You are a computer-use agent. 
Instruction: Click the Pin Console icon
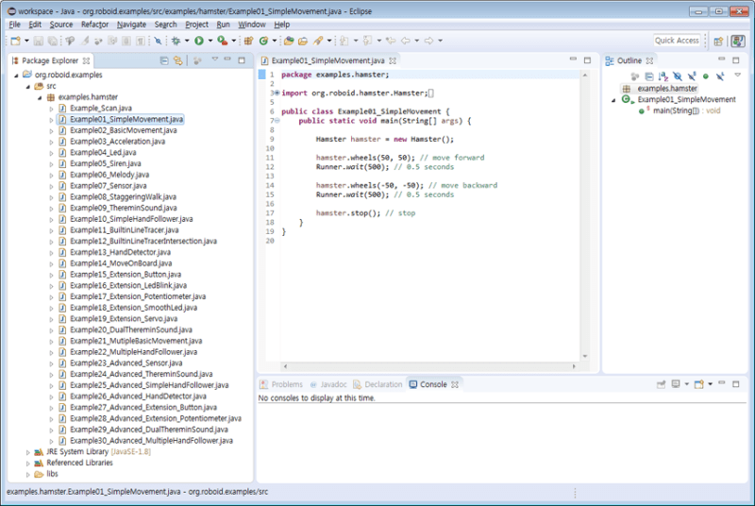pyautogui.click(x=662, y=384)
